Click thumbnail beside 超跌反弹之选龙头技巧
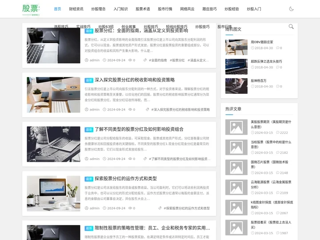320x240 pixels. (236, 67)
